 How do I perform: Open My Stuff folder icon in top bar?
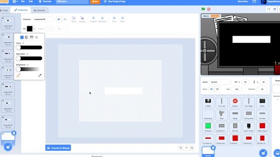tap(254, 1)
